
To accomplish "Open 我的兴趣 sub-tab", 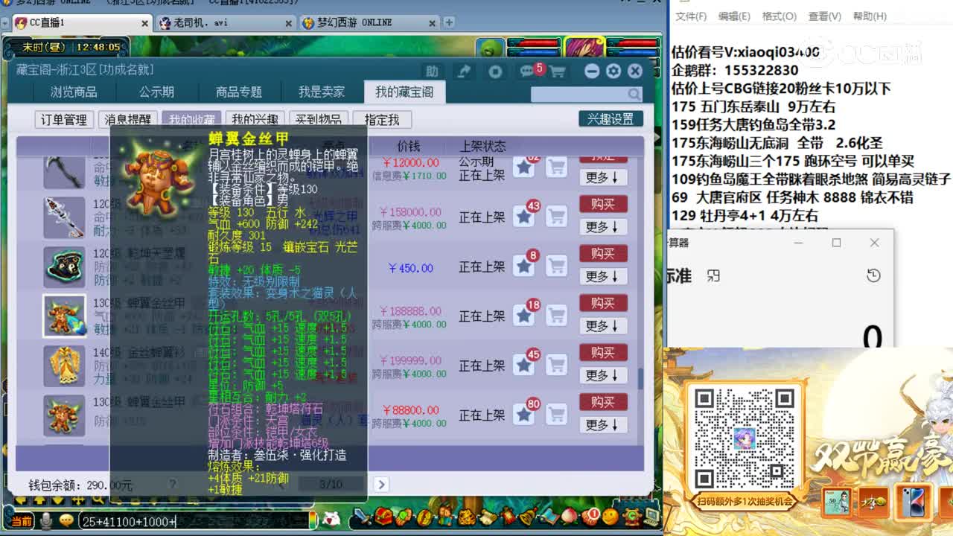I will (255, 119).
